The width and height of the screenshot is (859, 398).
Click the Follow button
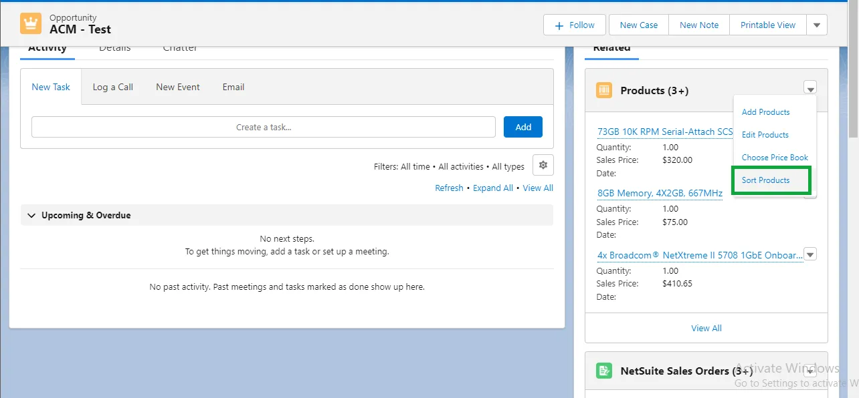[x=575, y=25]
